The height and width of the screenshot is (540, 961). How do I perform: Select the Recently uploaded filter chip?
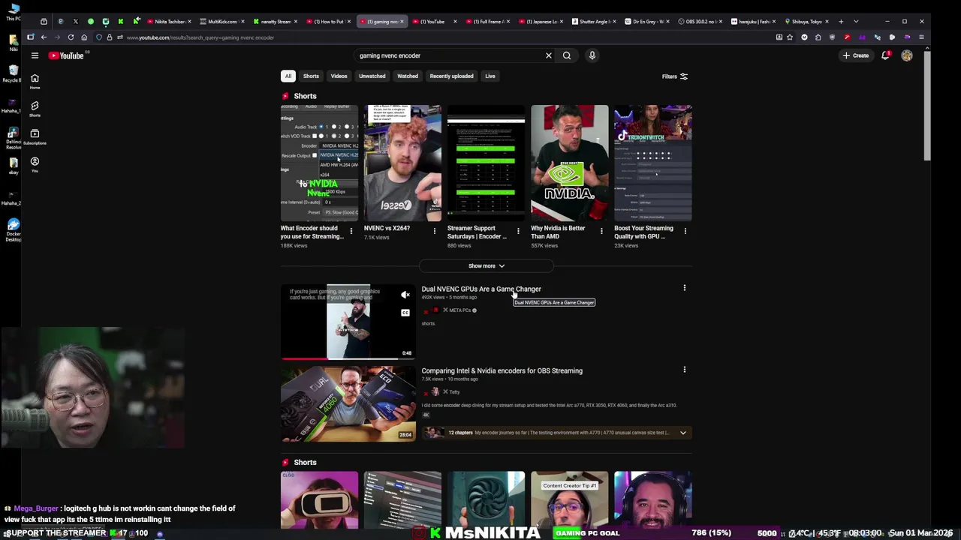pyautogui.click(x=451, y=76)
